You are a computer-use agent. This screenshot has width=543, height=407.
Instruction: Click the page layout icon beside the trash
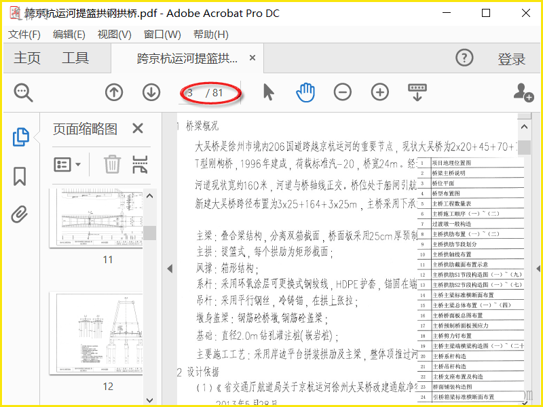[140, 164]
